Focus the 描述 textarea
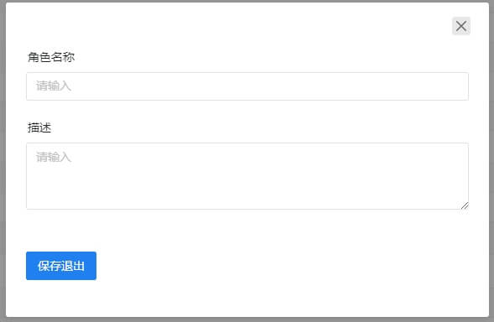The image size is (494, 322). (x=247, y=176)
